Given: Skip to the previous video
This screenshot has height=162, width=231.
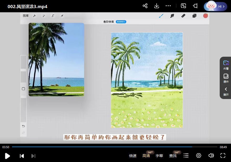Looking at the screenshot, I should [x=22, y=156].
